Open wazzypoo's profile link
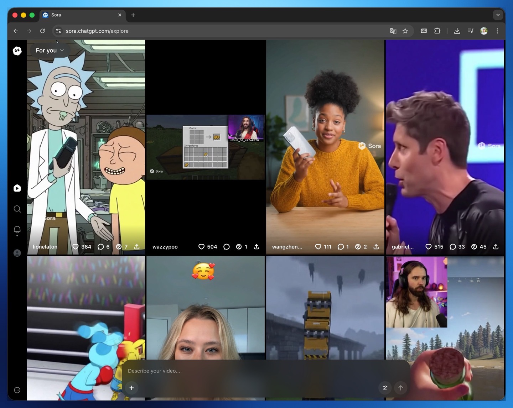The image size is (513, 408). (x=165, y=247)
